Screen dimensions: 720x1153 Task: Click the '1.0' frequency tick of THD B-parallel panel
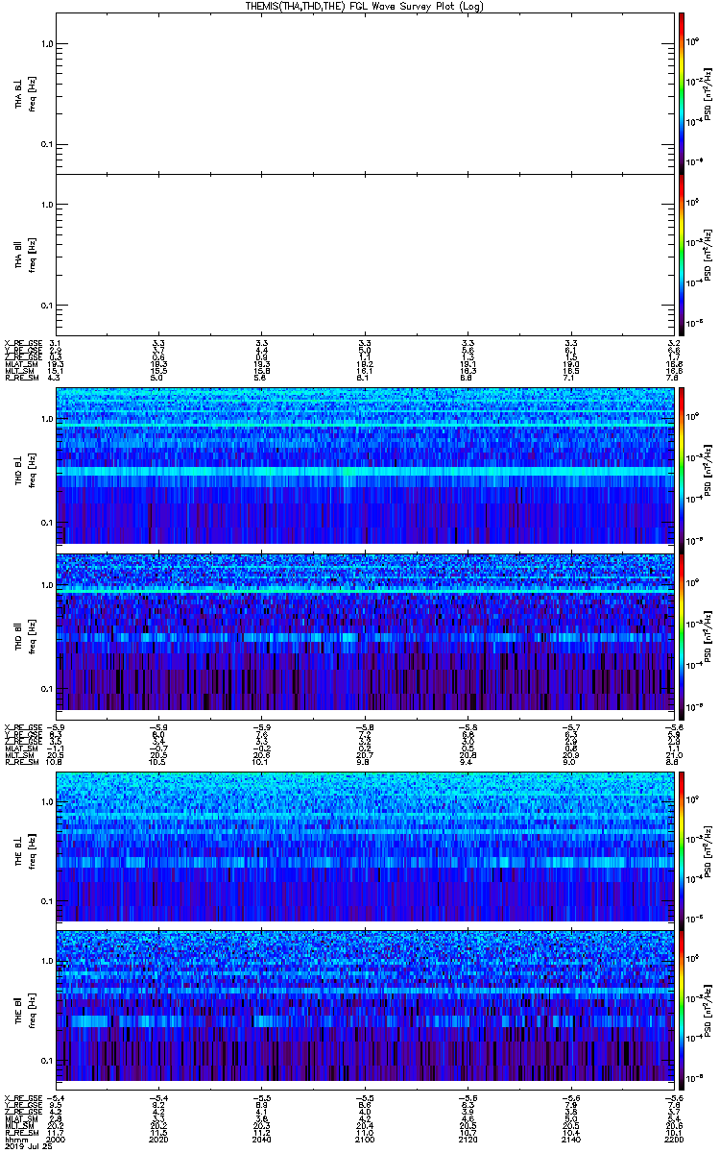click(x=46, y=585)
